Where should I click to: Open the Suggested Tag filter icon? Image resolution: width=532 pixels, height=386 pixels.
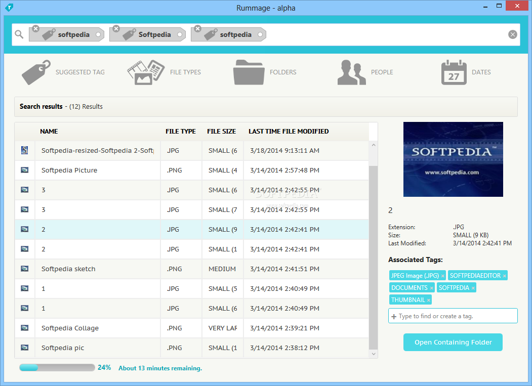pos(36,72)
